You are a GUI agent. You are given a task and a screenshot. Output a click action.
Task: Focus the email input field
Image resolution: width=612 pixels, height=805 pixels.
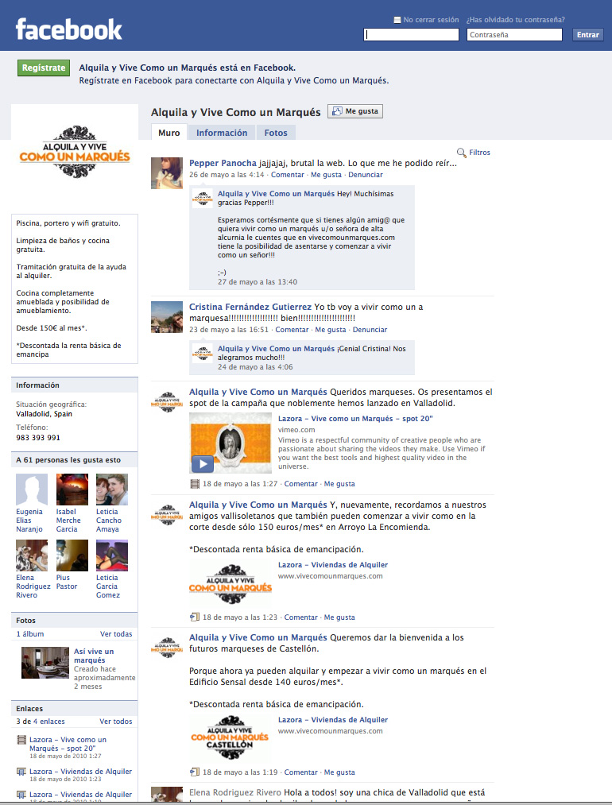click(x=411, y=35)
